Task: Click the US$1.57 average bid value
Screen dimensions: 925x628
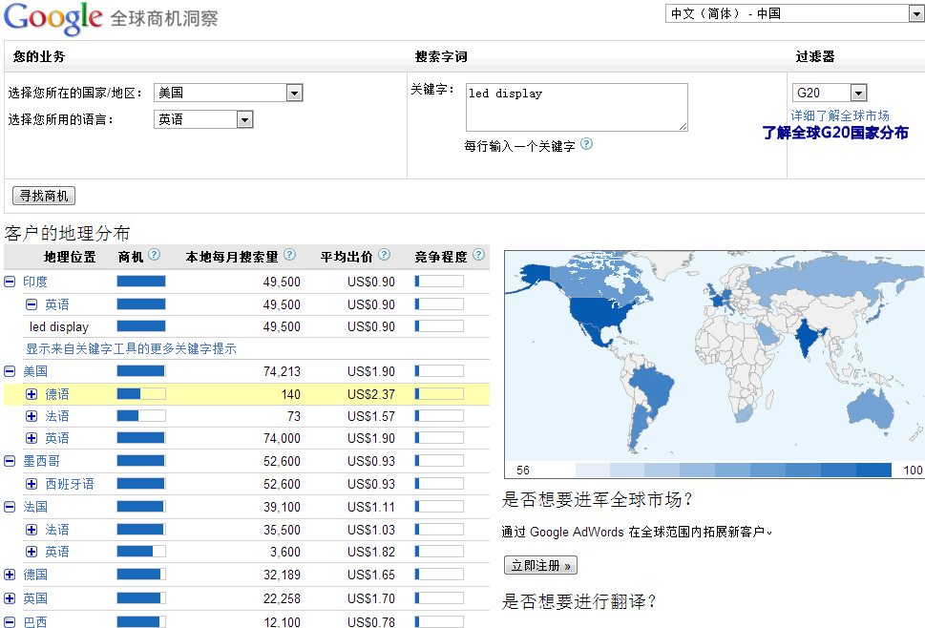Action: [371, 416]
